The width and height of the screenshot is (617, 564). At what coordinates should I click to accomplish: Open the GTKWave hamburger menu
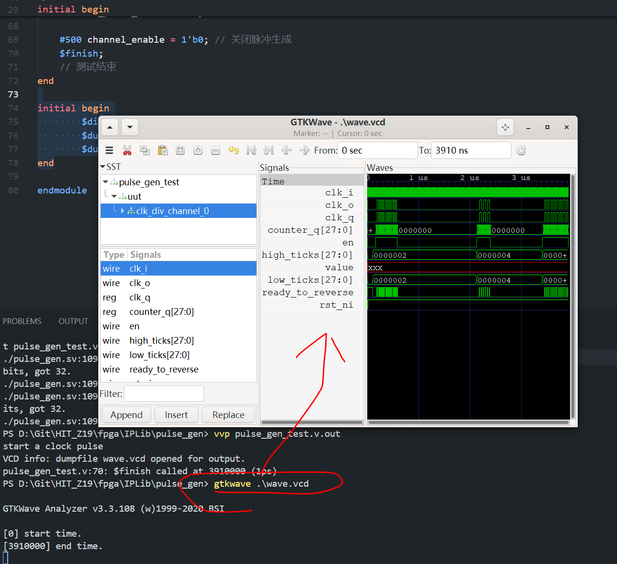tap(109, 150)
